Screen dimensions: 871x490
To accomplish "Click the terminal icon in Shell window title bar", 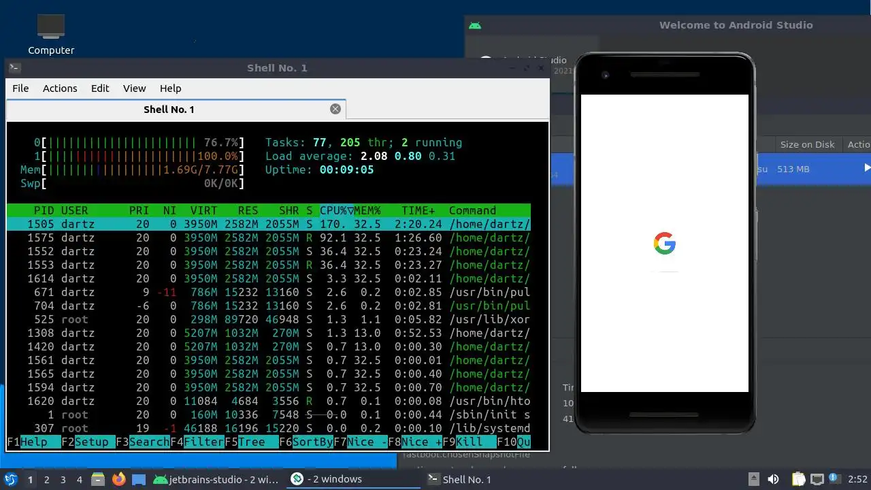I will tap(14, 68).
